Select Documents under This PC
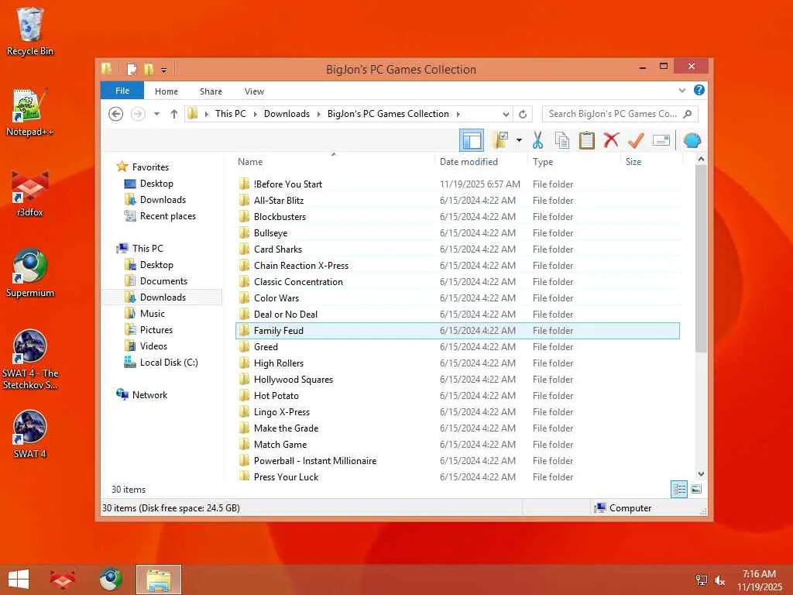The height and width of the screenshot is (595, 793). (x=163, y=280)
